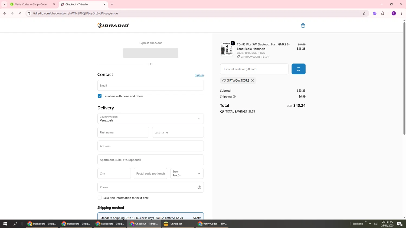The height and width of the screenshot is (228, 406).
Task: Open the tab search dropdown arrow
Action: point(4,4)
